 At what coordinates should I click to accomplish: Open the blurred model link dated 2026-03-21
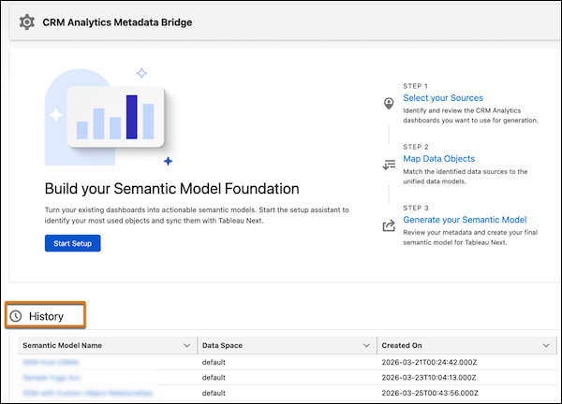coord(51,362)
